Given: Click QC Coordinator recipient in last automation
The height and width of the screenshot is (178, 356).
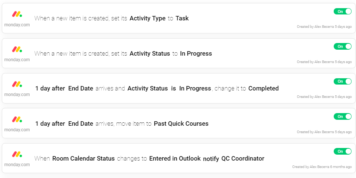Looking at the screenshot, I should (243, 158).
